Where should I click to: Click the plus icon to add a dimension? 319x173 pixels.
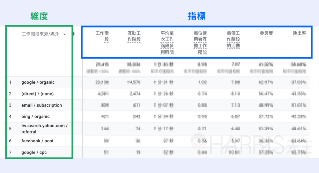(x=74, y=34)
